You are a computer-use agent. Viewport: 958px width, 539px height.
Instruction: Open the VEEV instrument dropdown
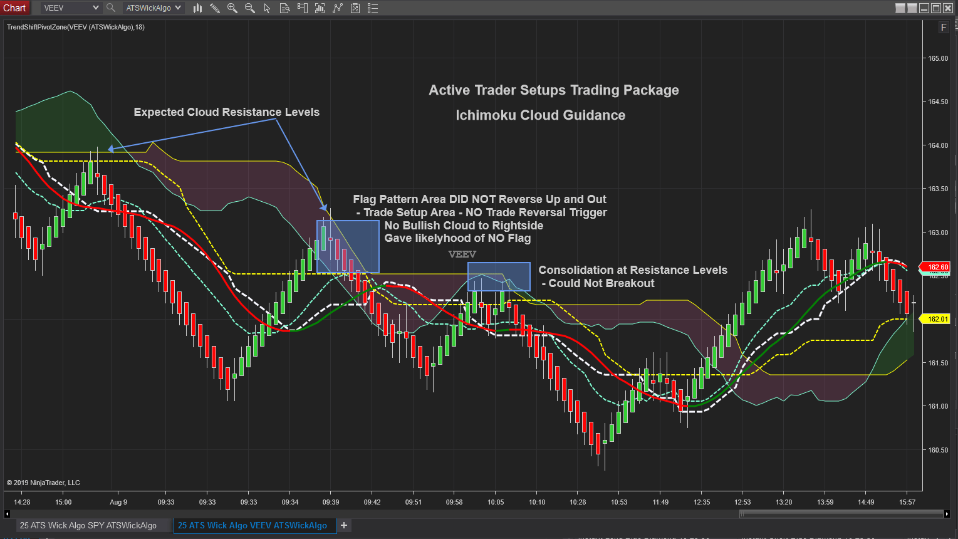point(69,8)
